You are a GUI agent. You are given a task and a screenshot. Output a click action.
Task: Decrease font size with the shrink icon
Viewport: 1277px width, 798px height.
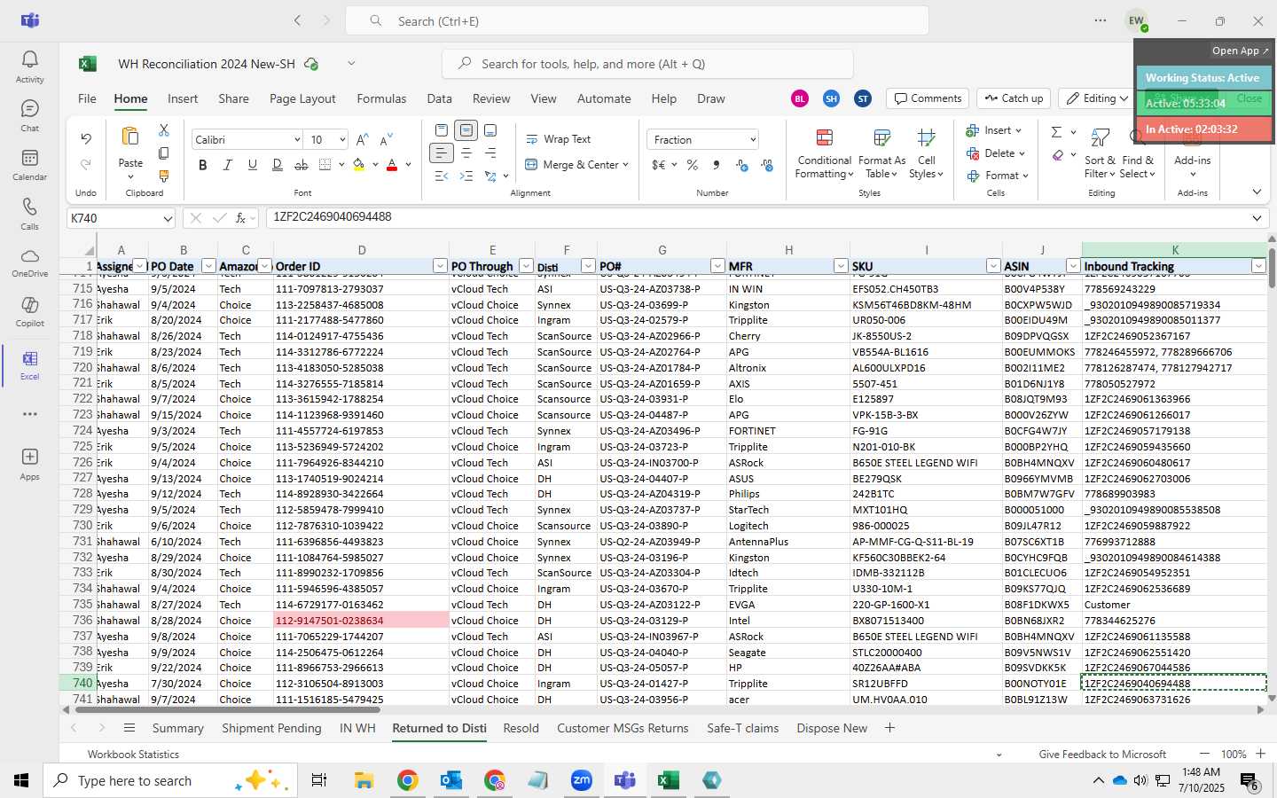(386, 140)
